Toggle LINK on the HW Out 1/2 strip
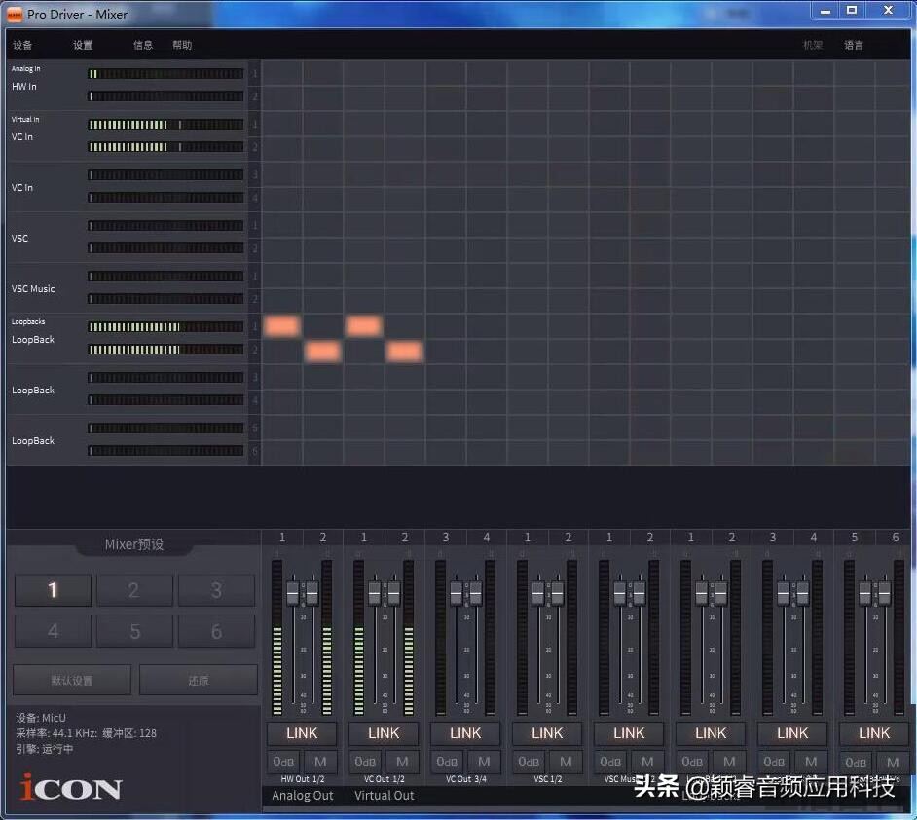917x820 pixels. click(x=302, y=733)
